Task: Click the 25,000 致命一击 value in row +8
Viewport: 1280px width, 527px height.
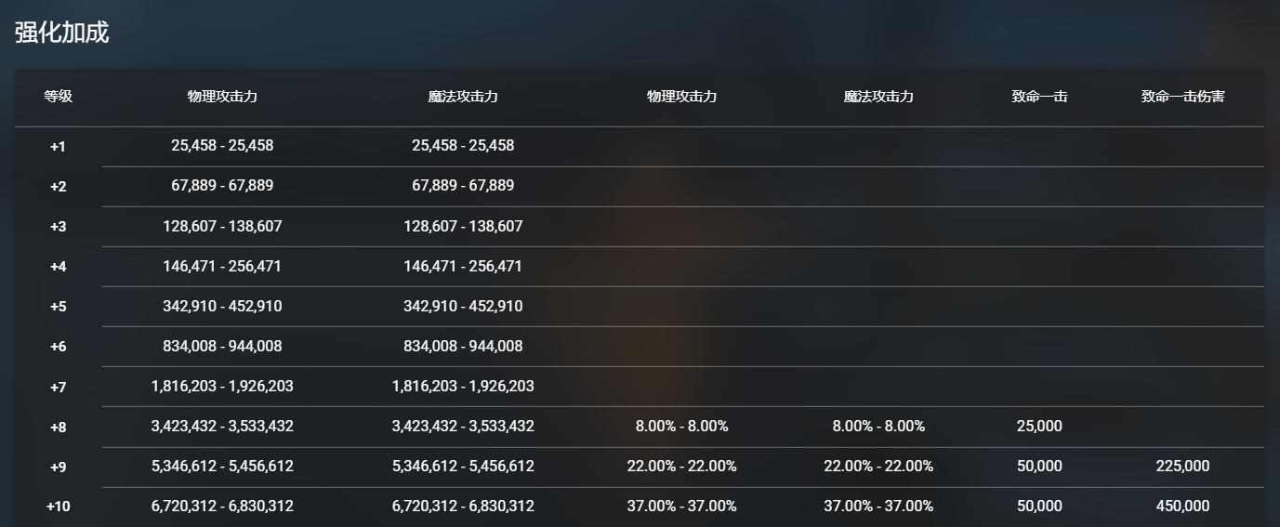Action: [1039, 427]
